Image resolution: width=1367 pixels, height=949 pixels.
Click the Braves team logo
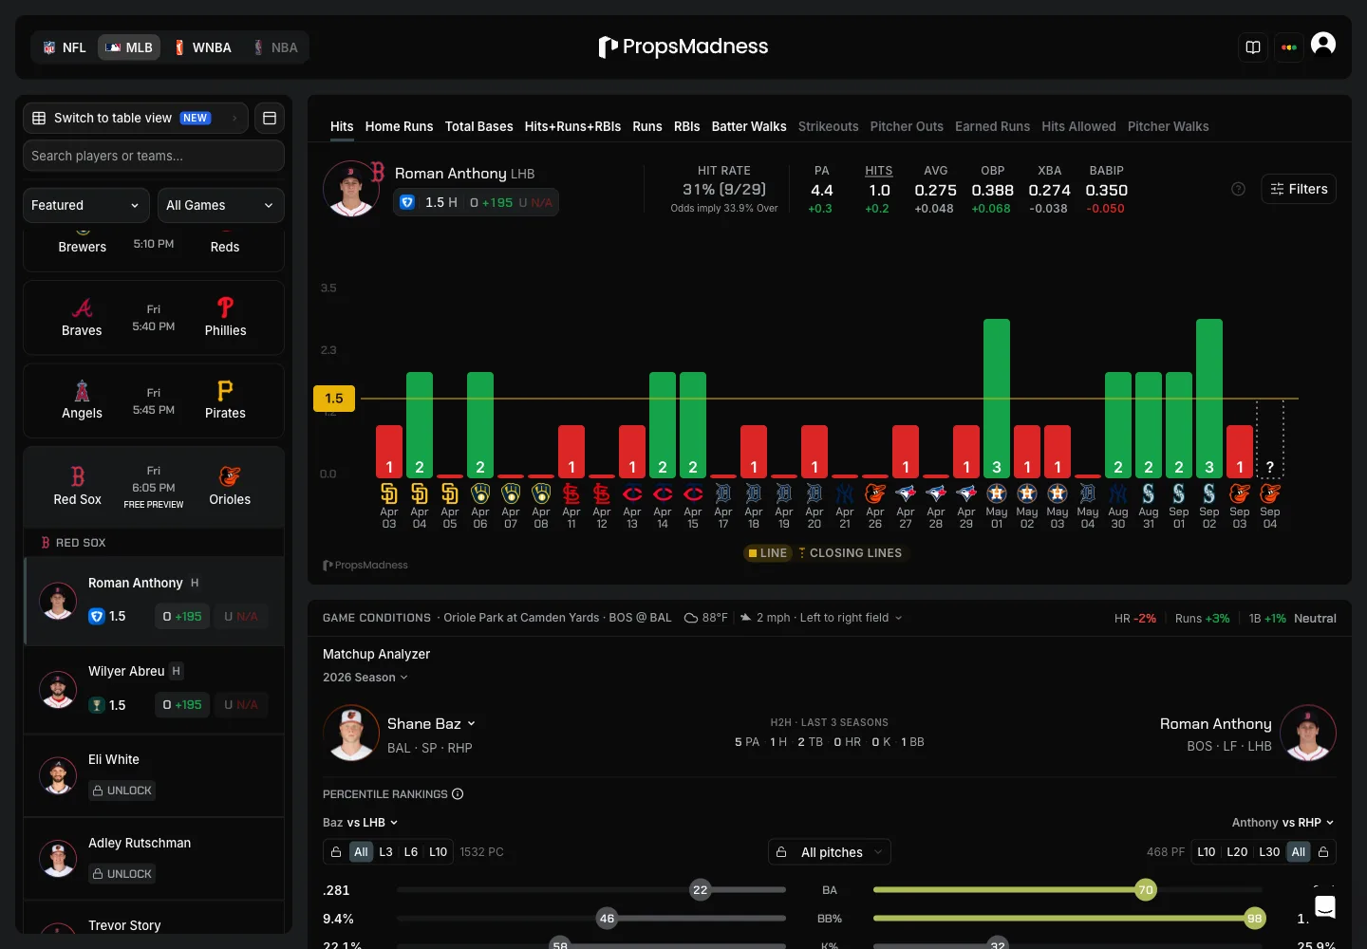coord(82,307)
